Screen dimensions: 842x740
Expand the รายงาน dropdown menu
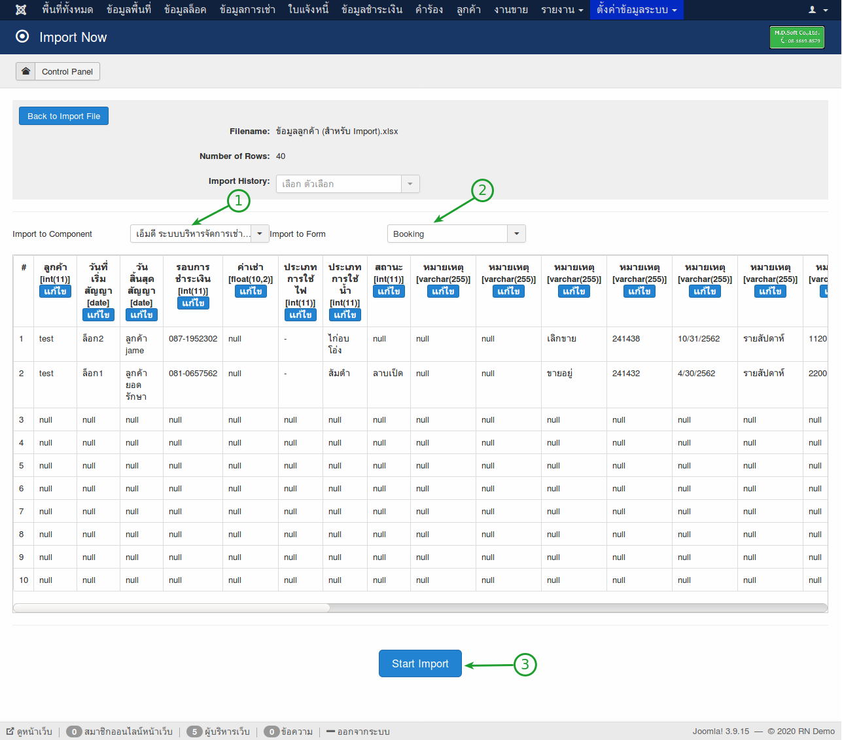click(562, 10)
